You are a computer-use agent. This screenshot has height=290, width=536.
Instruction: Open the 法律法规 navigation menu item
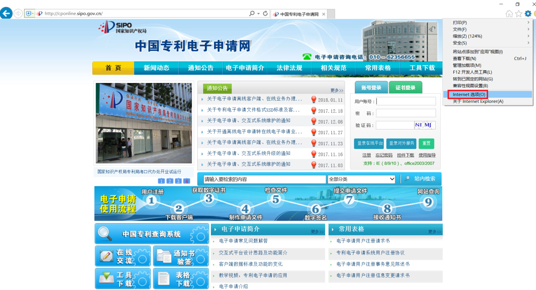(290, 68)
